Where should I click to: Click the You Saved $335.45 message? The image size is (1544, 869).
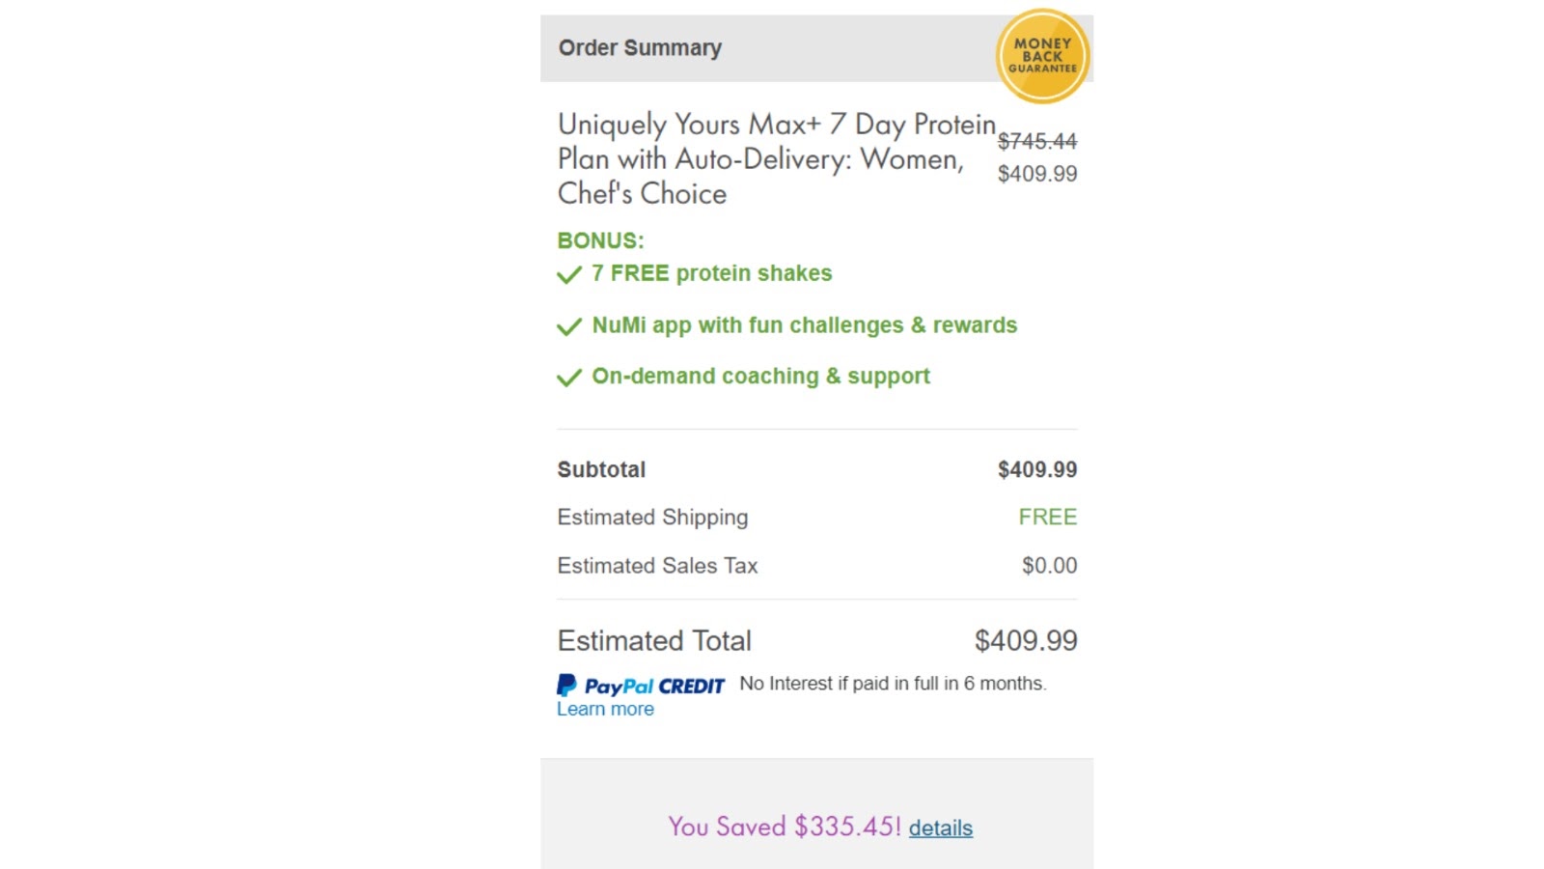784,827
